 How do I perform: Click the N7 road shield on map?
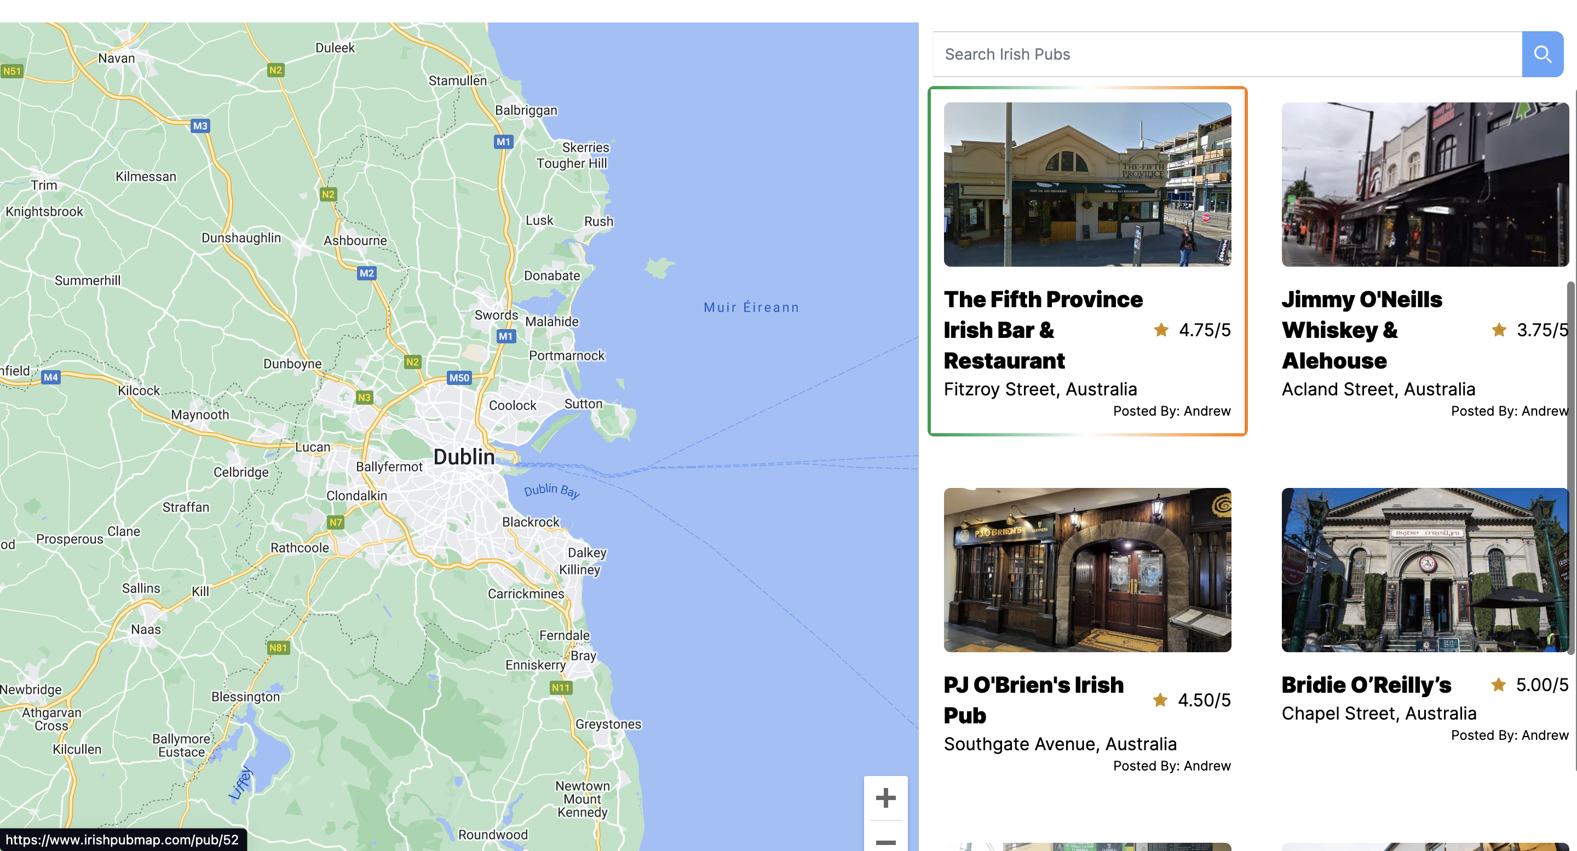(335, 522)
